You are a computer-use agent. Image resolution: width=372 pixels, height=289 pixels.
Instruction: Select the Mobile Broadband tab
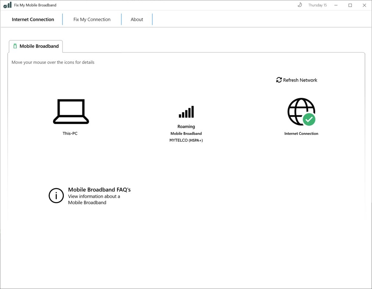(x=39, y=46)
